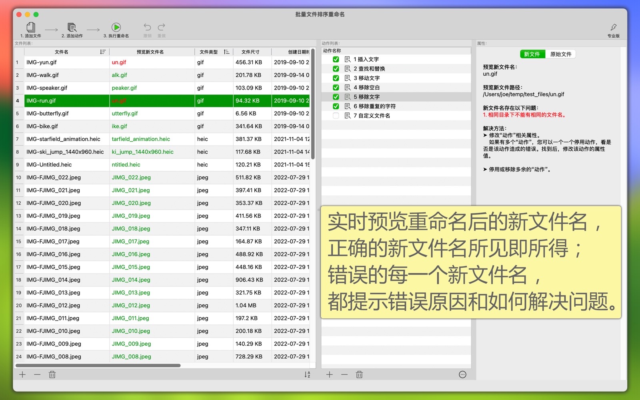Toggle the 3 移动文字 action checkbox

coord(336,78)
